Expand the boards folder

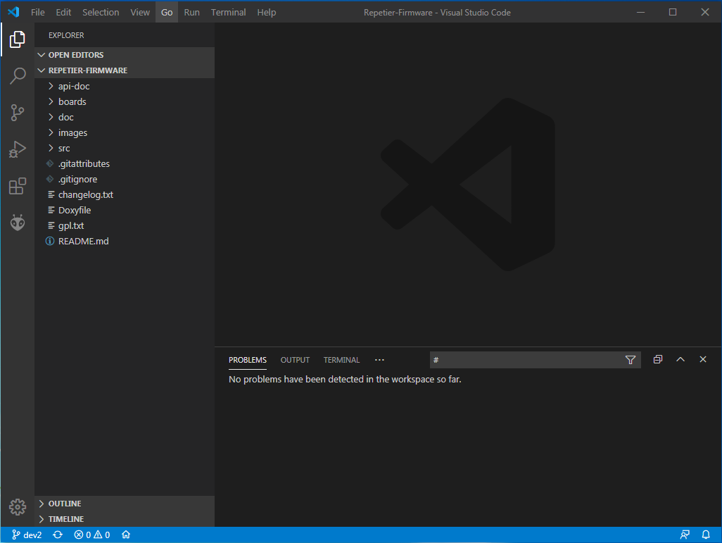pyautogui.click(x=125, y=102)
